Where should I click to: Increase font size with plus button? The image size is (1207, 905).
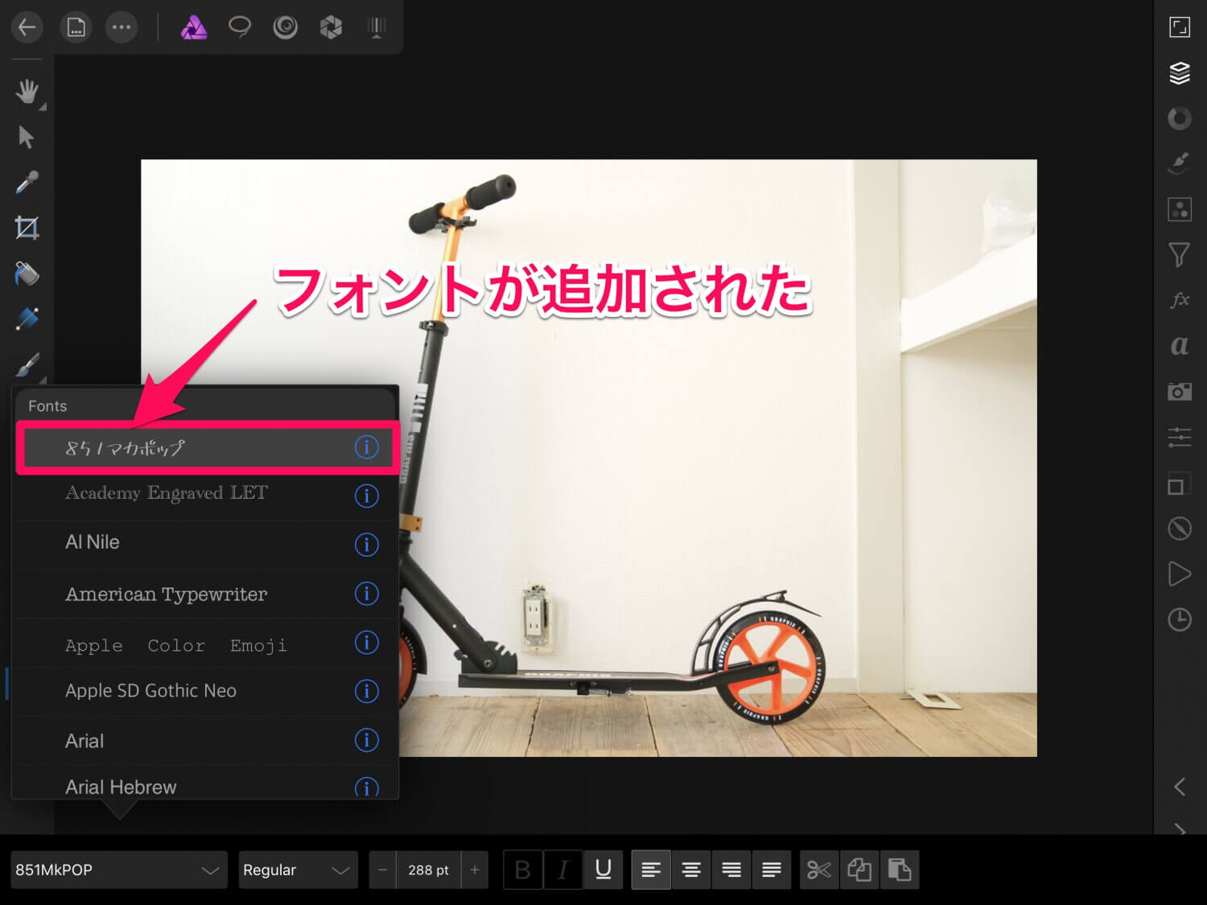475,870
